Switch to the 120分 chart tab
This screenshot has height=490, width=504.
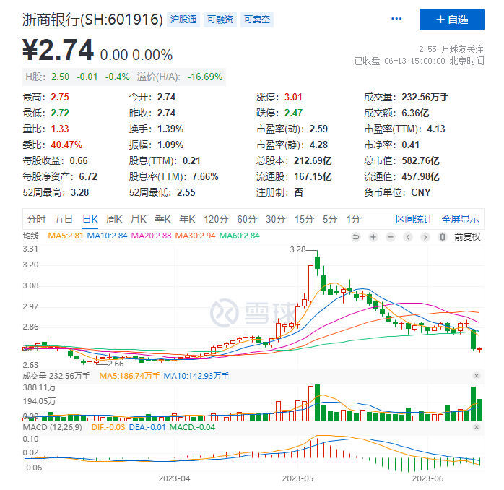click(x=216, y=220)
